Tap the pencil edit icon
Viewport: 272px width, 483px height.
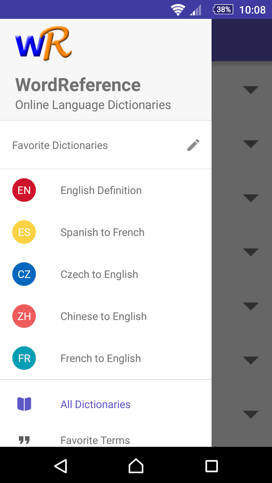click(193, 145)
